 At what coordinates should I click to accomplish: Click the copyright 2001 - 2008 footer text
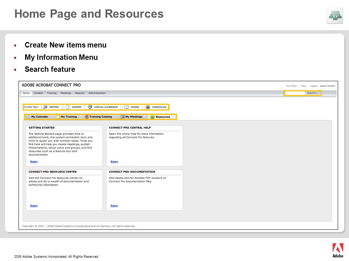tap(79, 226)
